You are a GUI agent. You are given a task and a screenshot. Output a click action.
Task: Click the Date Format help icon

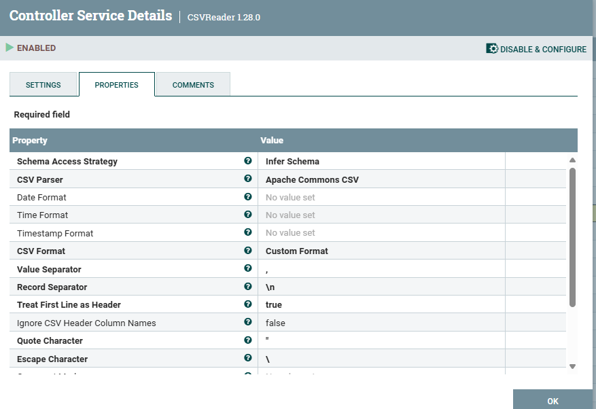(248, 197)
